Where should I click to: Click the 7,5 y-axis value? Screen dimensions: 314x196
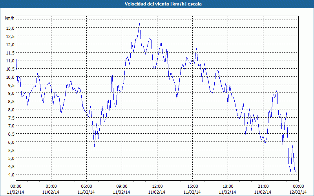[11, 118]
